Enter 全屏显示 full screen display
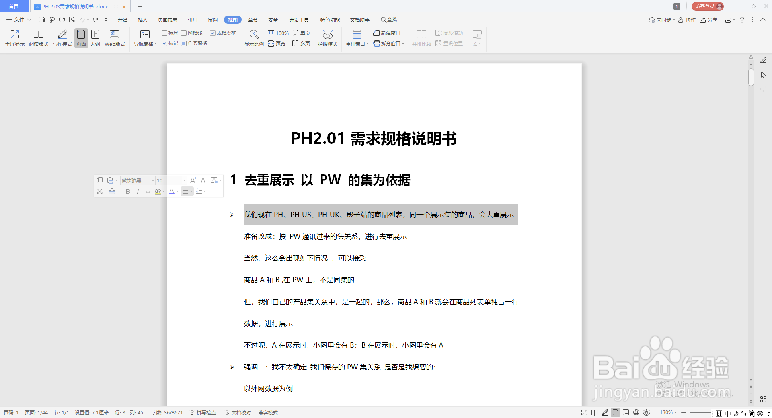 (14, 37)
